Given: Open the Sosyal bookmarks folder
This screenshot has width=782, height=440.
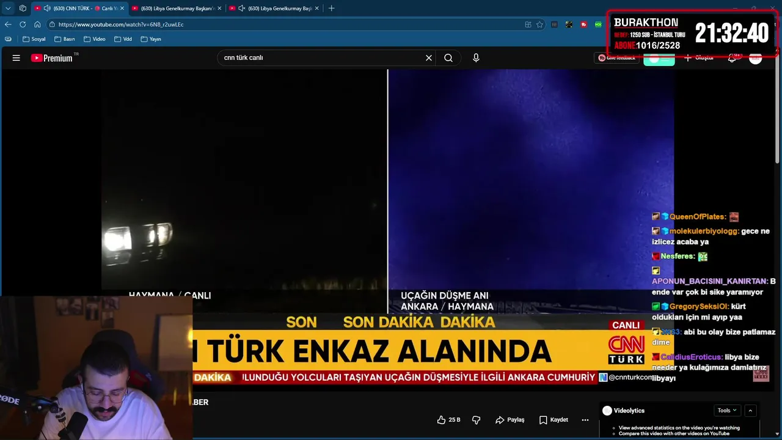Looking at the screenshot, I should coord(34,39).
